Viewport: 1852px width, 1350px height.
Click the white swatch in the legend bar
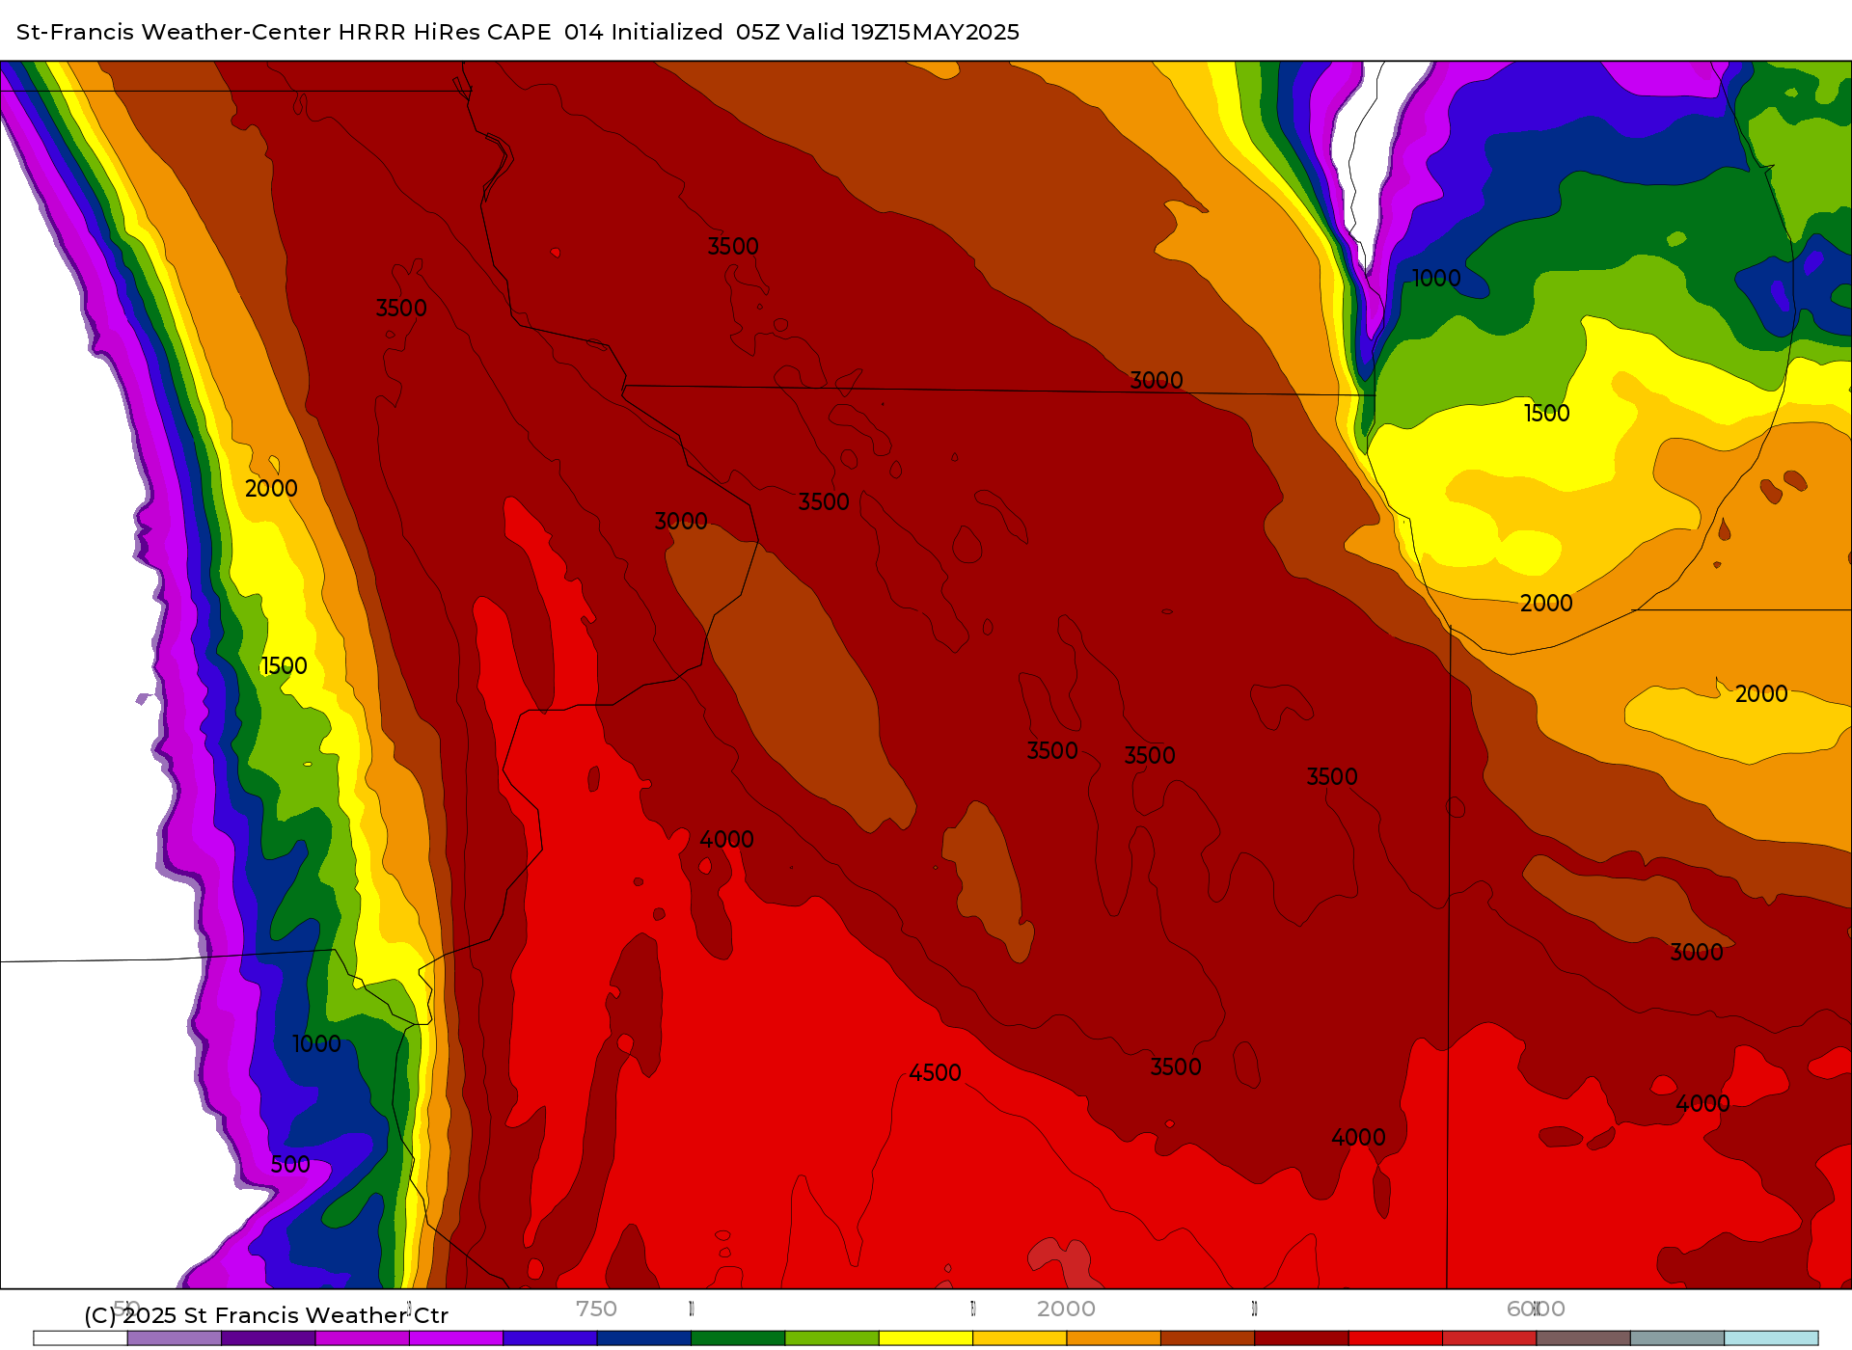pyautogui.click(x=80, y=1338)
